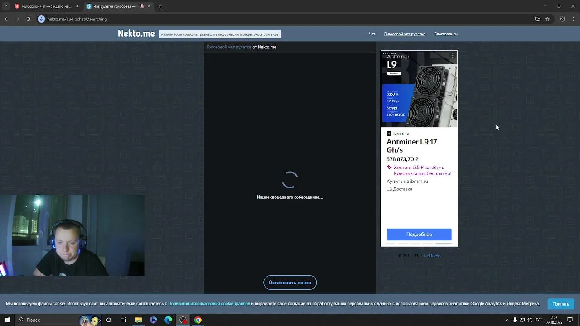Screen dimensions: 580x326
Task: Go back in browser history
Action: click(6, 19)
